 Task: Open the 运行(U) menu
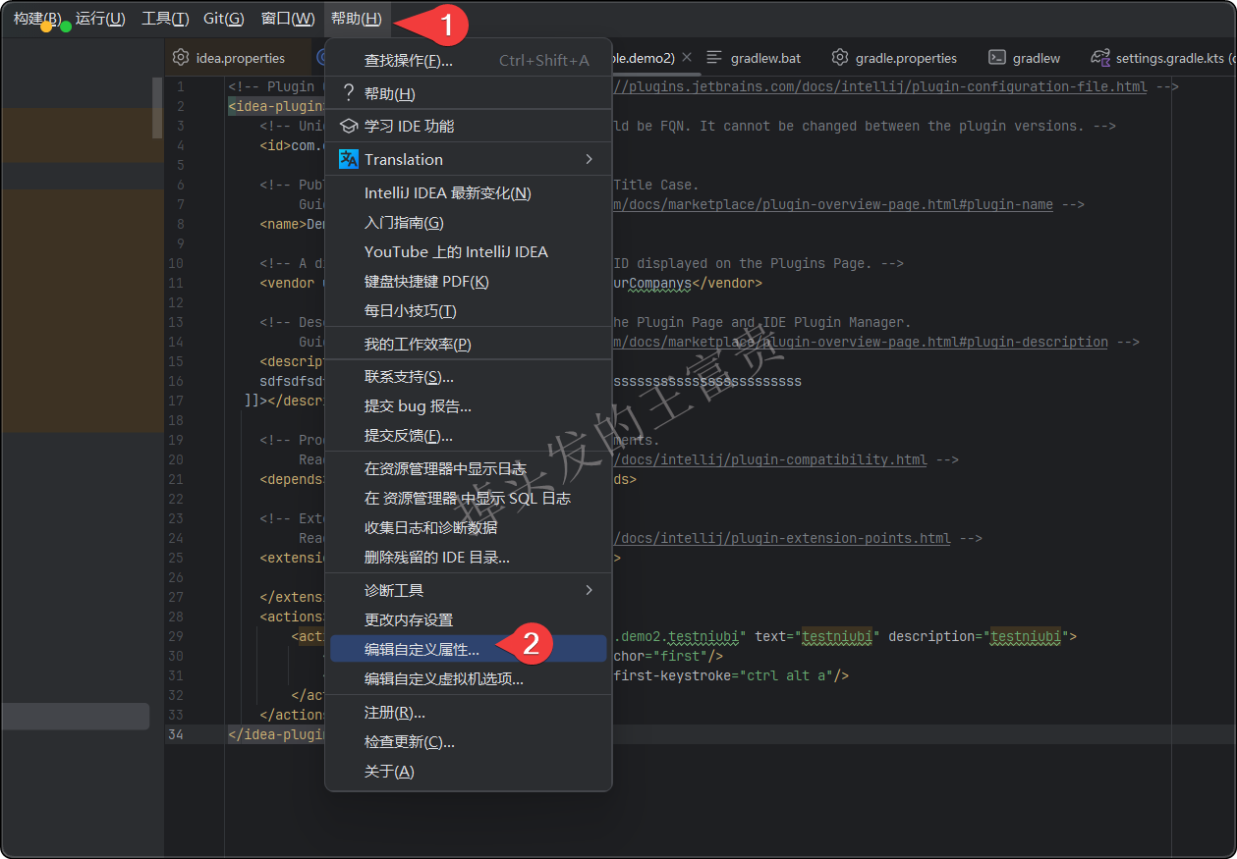[100, 19]
